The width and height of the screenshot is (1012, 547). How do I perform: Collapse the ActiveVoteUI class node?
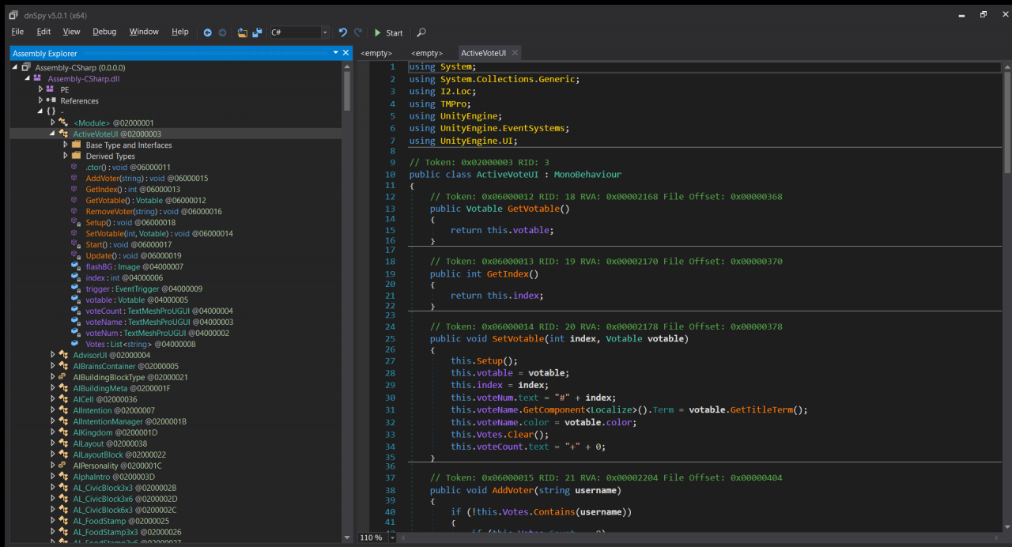[53, 134]
